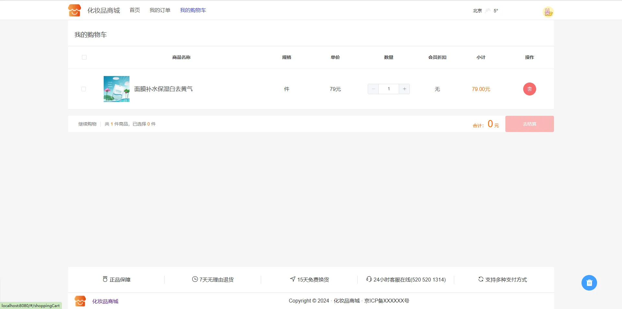The width and height of the screenshot is (622, 309).
Task: Open 我的订单 in navigation
Action: 160,10
